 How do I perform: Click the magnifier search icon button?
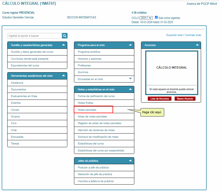[65, 36]
